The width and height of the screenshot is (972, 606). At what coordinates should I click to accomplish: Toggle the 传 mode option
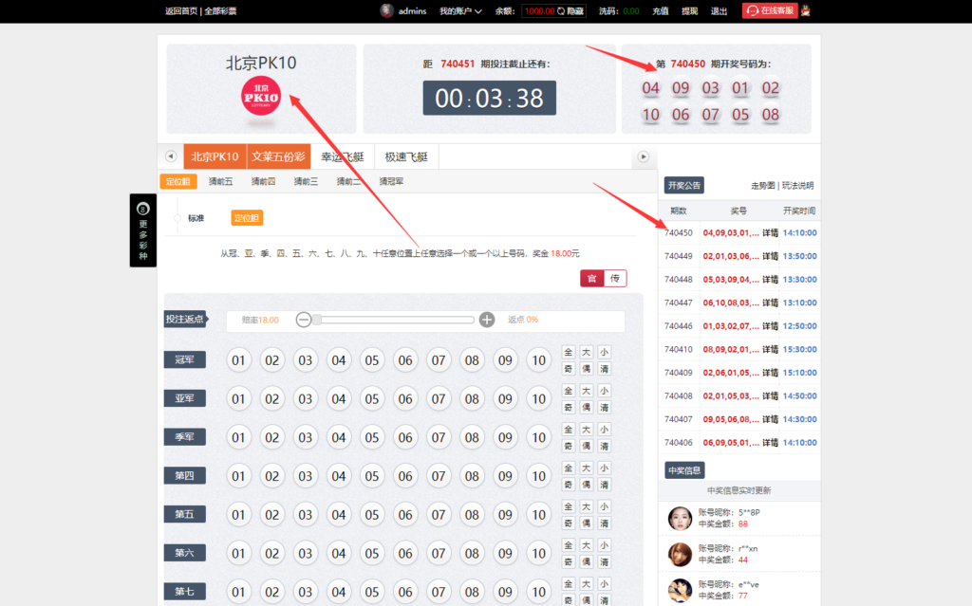615,278
